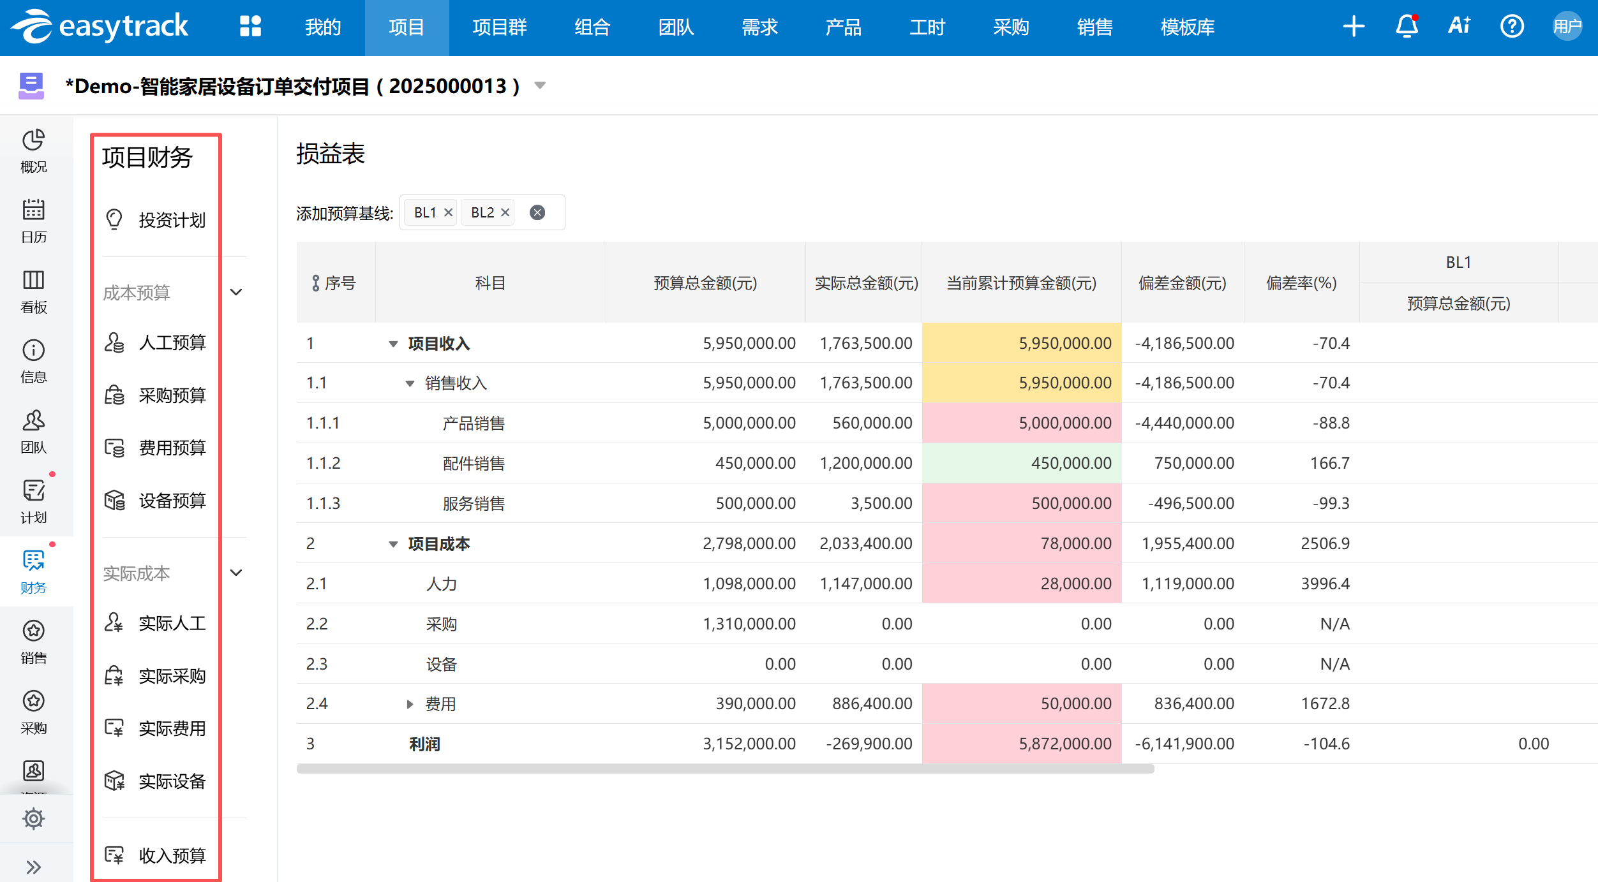Open the settings gear in sidebar
Screen dimensions: 1598x882
point(33,818)
